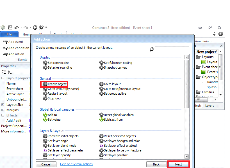Click the Redo arrow icon
230x168 pixels.
[x=26, y=27]
